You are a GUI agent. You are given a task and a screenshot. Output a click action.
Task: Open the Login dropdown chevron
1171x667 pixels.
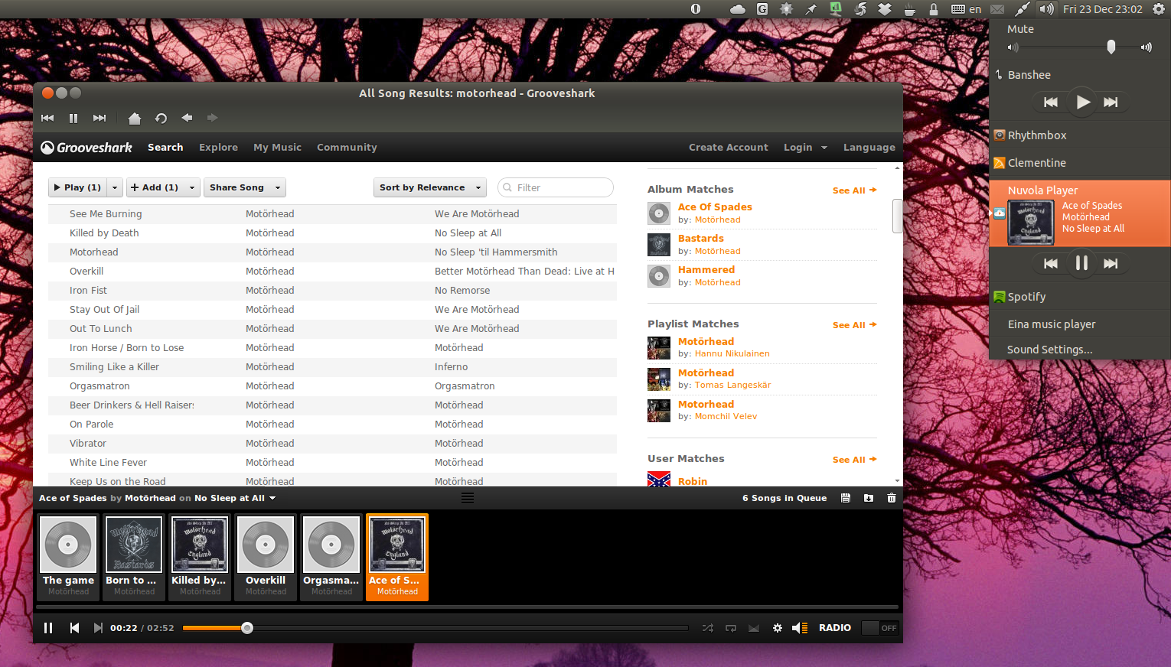[x=824, y=147]
